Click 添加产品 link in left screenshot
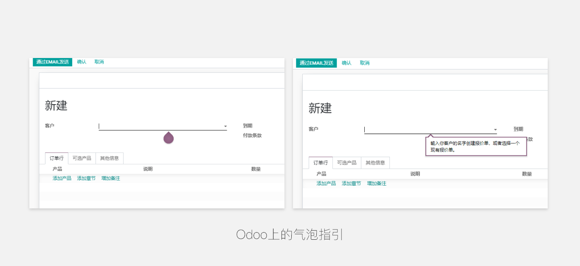The image size is (580, 266). [62, 178]
